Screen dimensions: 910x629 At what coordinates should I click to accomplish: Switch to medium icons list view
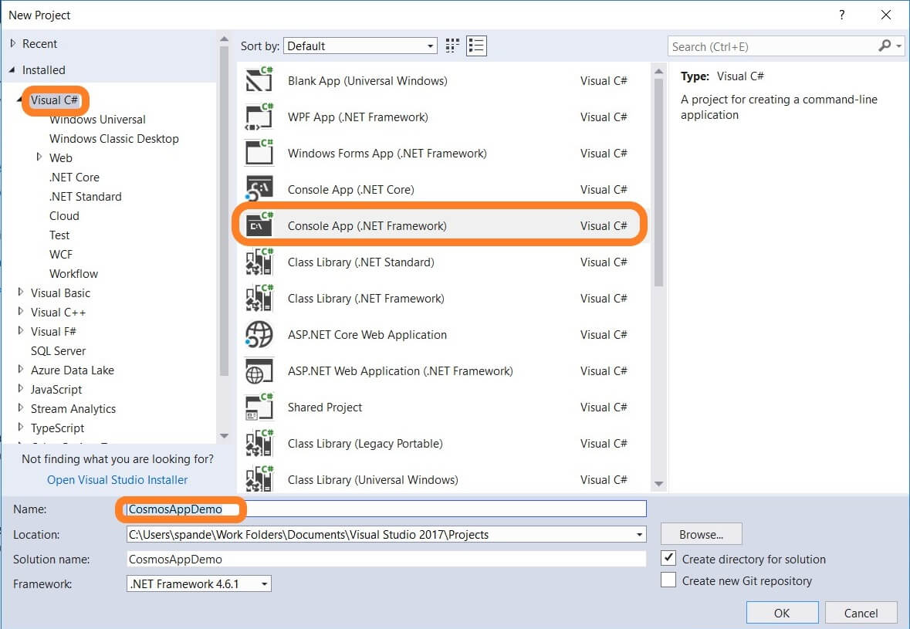(x=476, y=46)
